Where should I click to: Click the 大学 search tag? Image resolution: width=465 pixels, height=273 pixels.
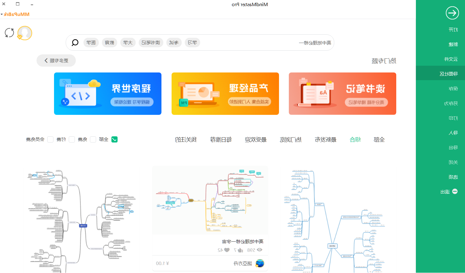[128, 43]
